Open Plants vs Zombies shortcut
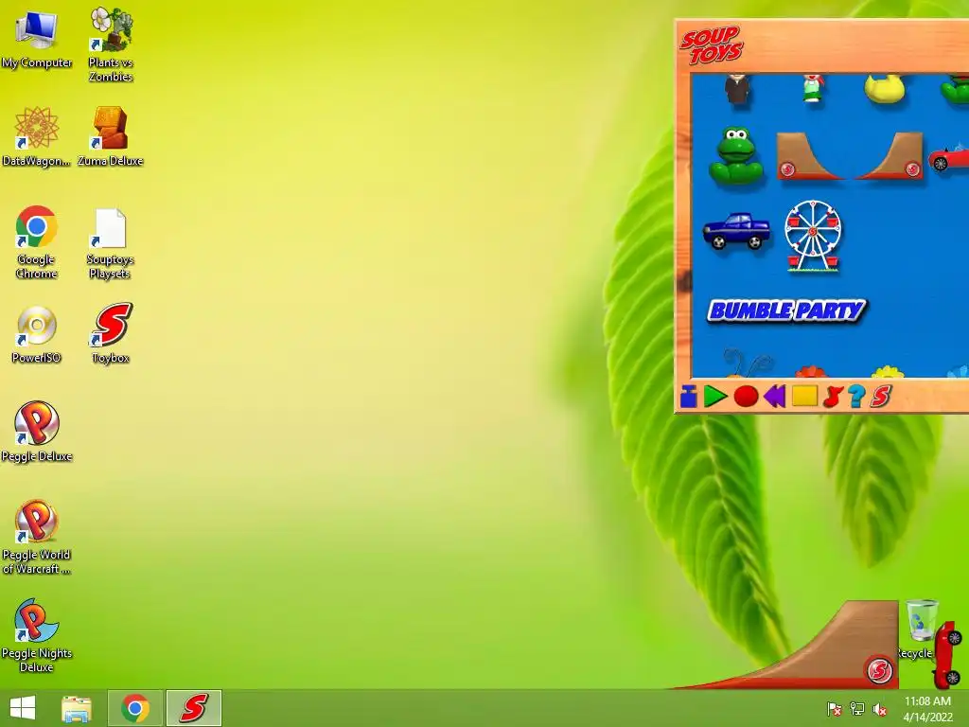 111,44
